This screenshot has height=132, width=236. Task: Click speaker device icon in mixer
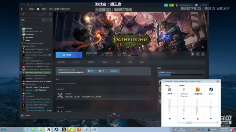(170, 90)
